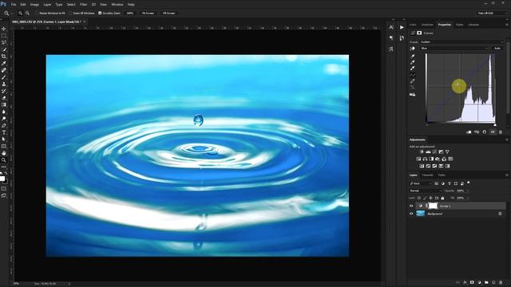Viewport: 511px width, 287px height.
Task: Open the Blue channel dropdown
Action: (x=454, y=48)
